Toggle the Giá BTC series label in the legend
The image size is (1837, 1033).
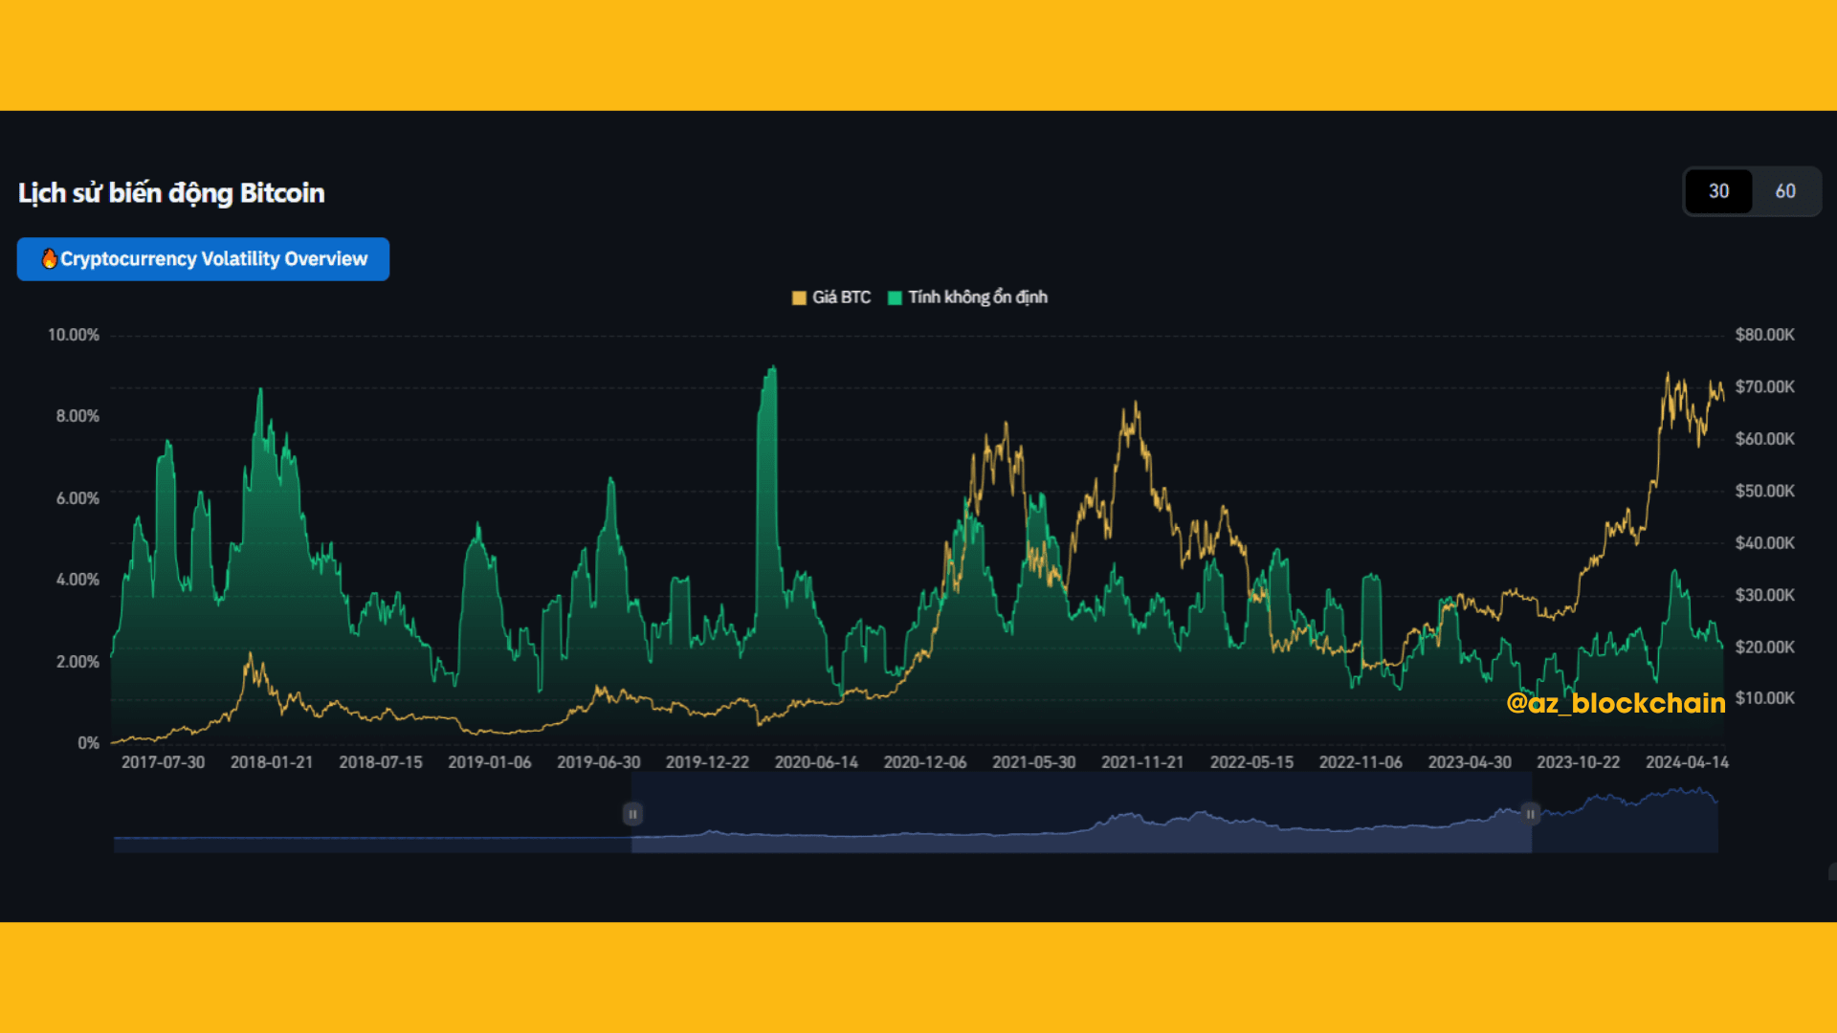[841, 297]
